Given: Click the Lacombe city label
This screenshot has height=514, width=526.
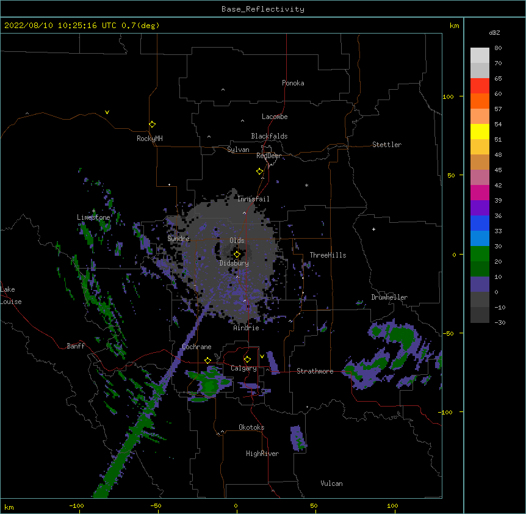Looking at the screenshot, I should point(275,117).
